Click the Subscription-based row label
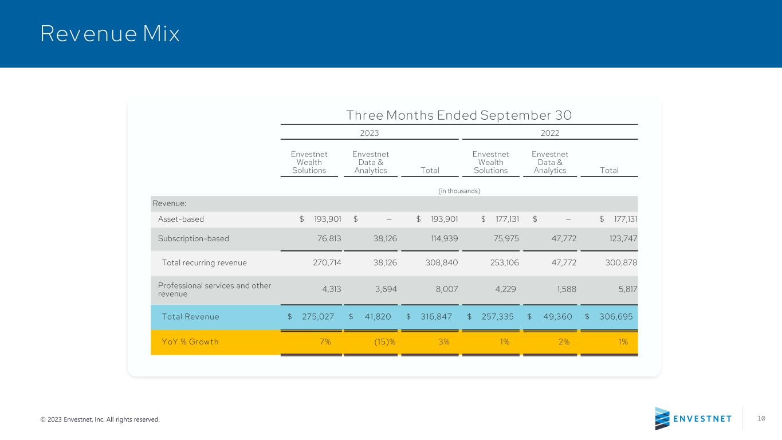The height and width of the screenshot is (440, 782). pos(194,238)
